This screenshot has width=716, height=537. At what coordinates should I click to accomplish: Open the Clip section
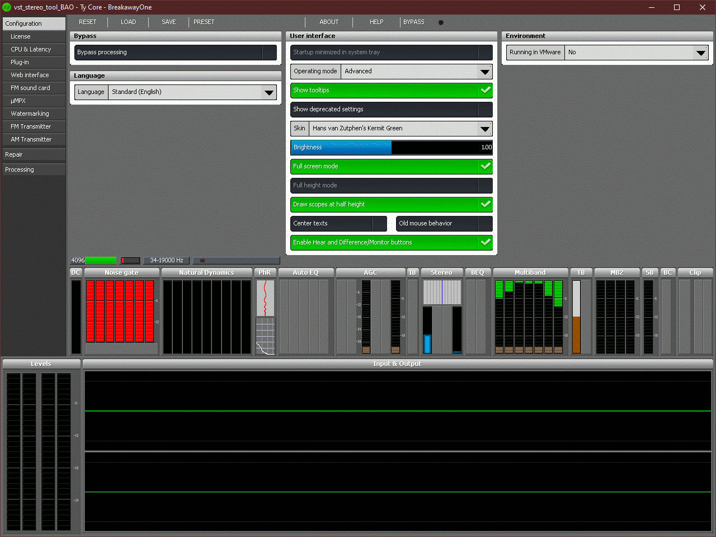[x=695, y=272]
